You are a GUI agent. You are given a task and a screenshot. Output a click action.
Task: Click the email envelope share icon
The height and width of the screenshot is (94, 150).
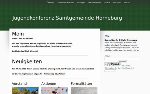(x=108, y=36)
